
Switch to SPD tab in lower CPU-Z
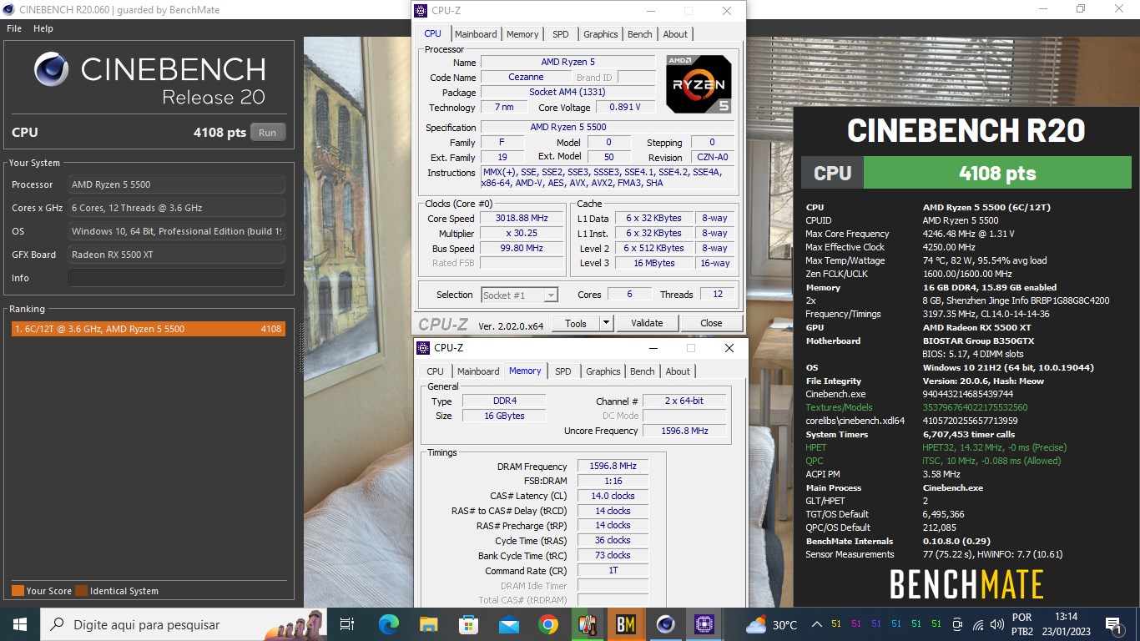pyautogui.click(x=563, y=371)
